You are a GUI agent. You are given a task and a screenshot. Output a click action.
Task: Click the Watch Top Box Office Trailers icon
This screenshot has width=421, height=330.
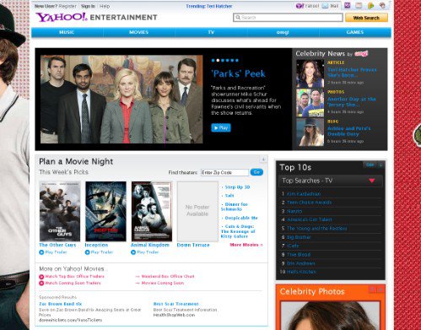click(41, 277)
